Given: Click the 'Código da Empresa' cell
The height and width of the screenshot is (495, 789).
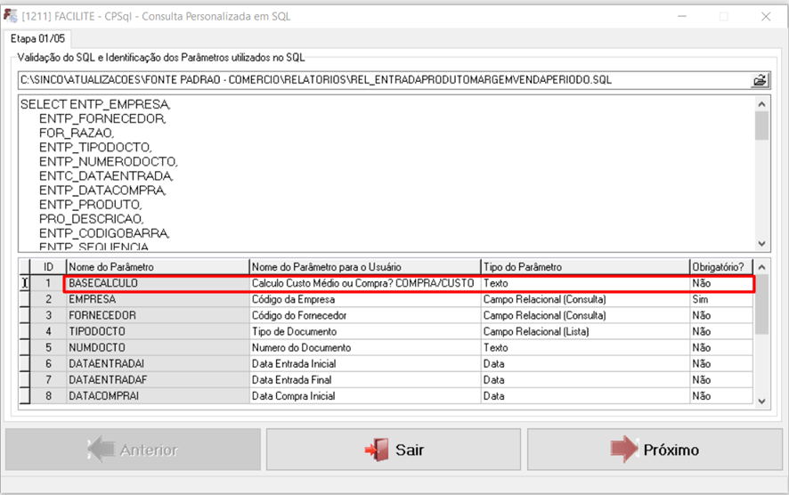Looking at the screenshot, I should pyautogui.click(x=365, y=299).
